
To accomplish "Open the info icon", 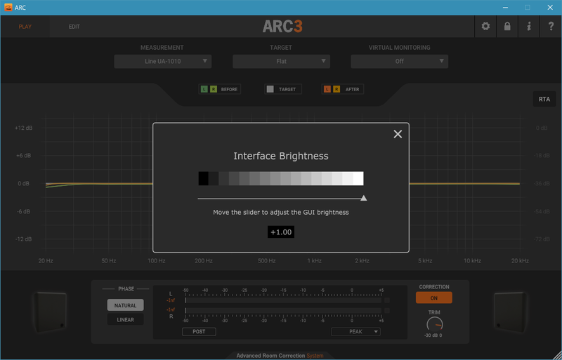I will [529, 26].
